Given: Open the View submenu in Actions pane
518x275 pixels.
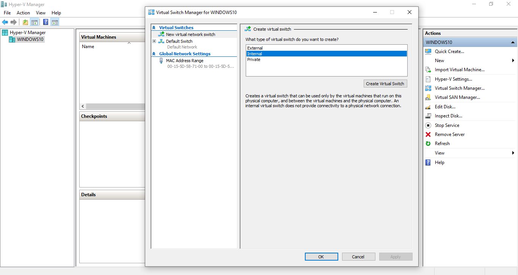Looking at the screenshot, I should 440,153.
